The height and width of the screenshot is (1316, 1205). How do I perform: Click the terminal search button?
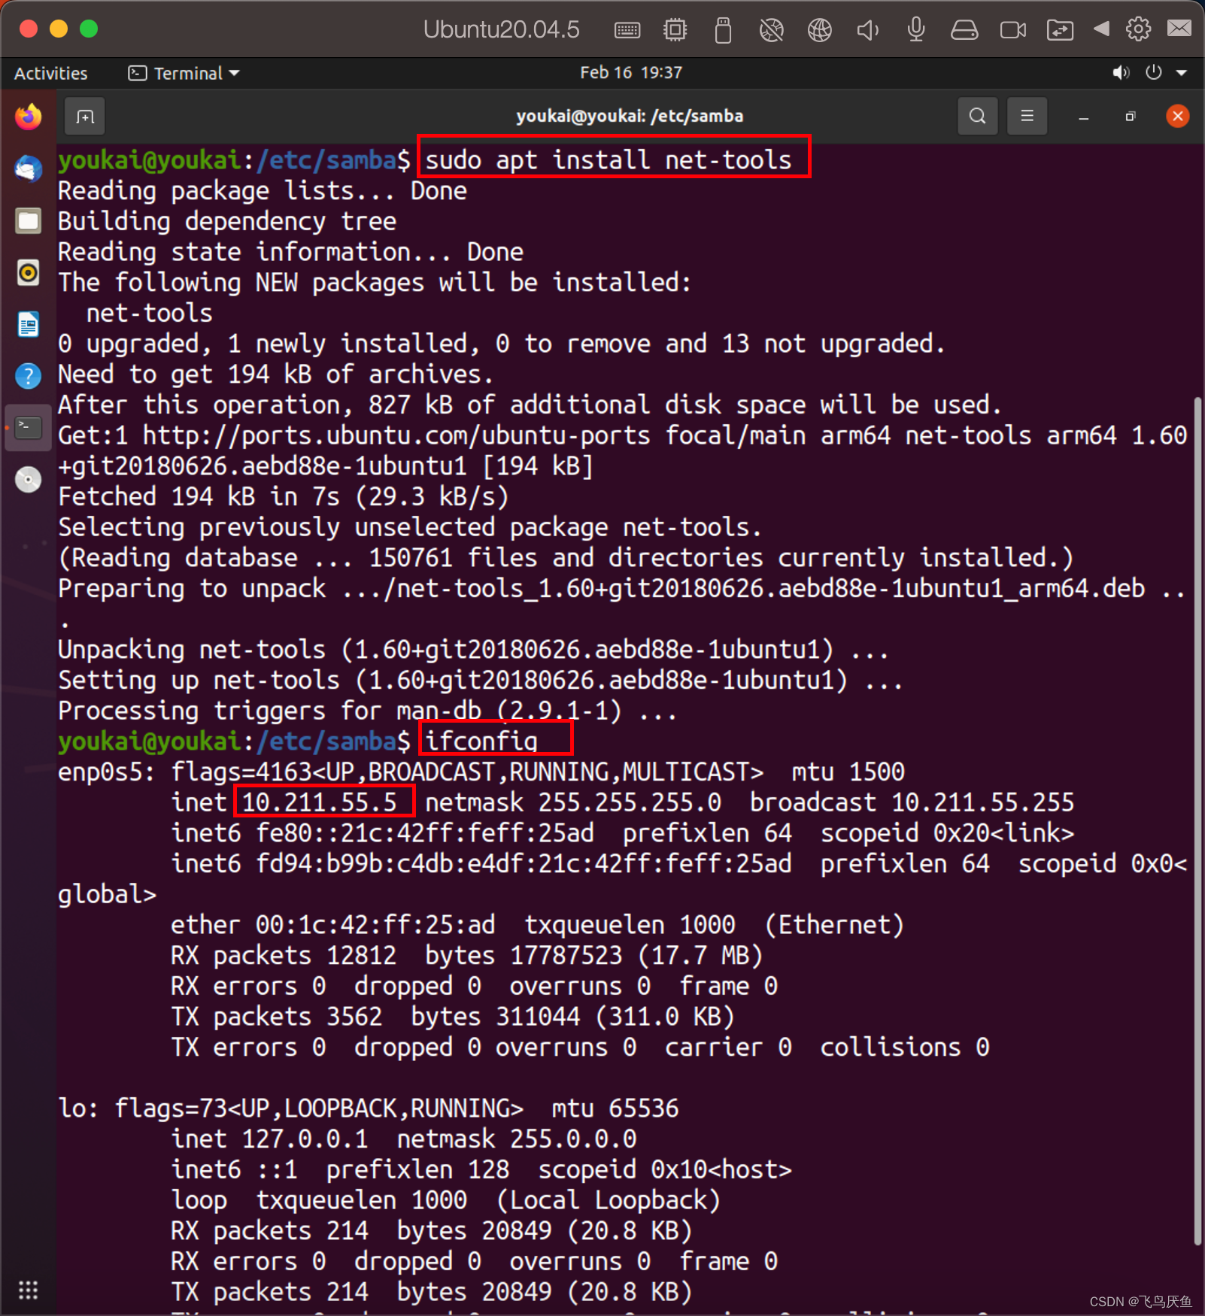point(977,116)
